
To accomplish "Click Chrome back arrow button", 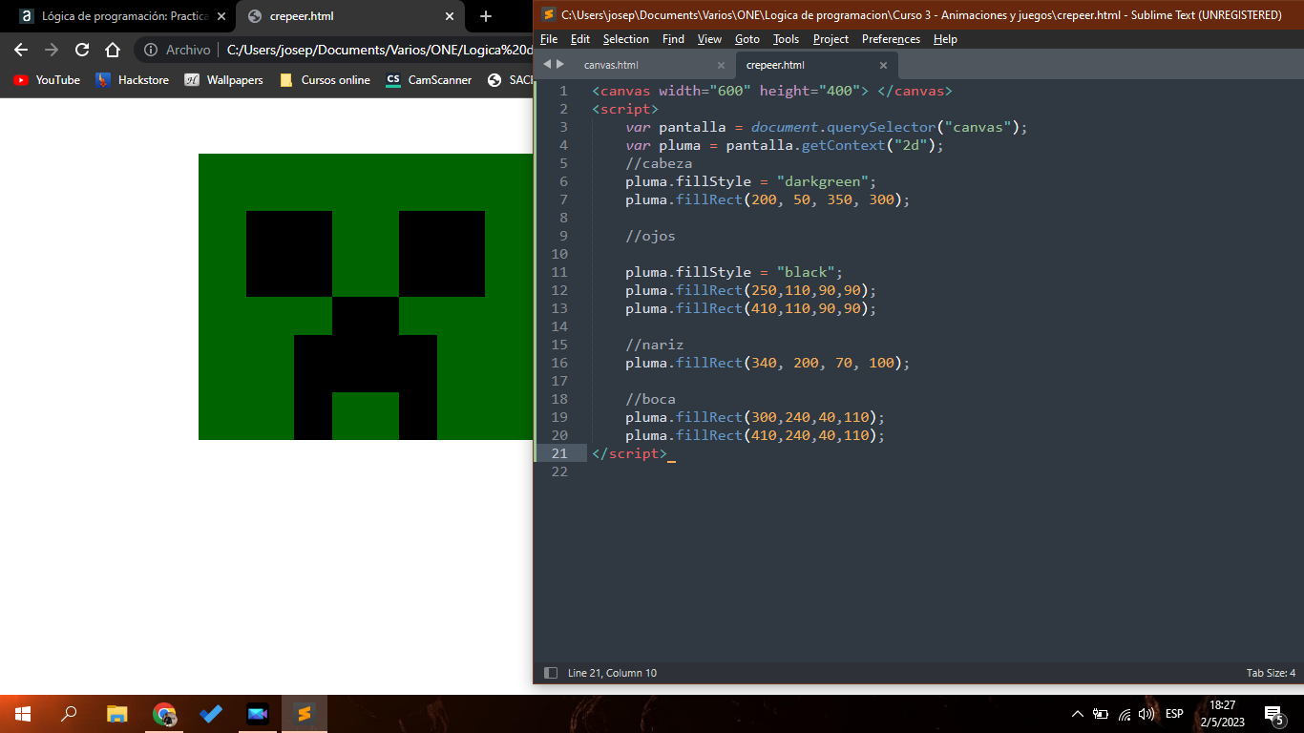I will pyautogui.click(x=21, y=50).
